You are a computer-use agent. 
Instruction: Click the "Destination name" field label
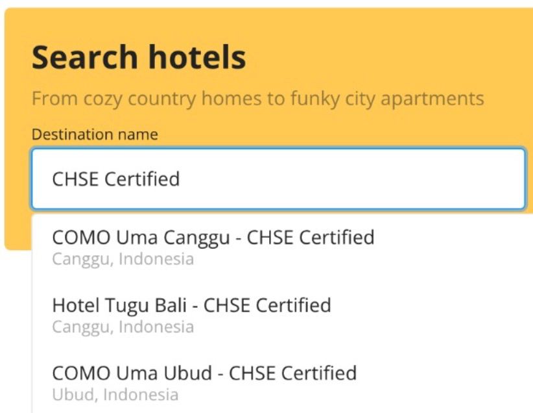95,135
